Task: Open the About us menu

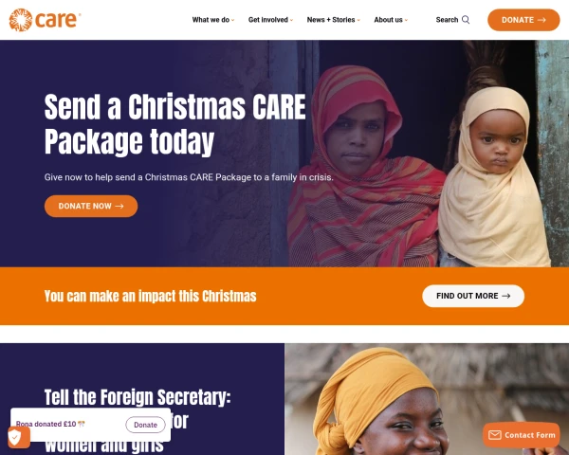Action: tap(388, 20)
